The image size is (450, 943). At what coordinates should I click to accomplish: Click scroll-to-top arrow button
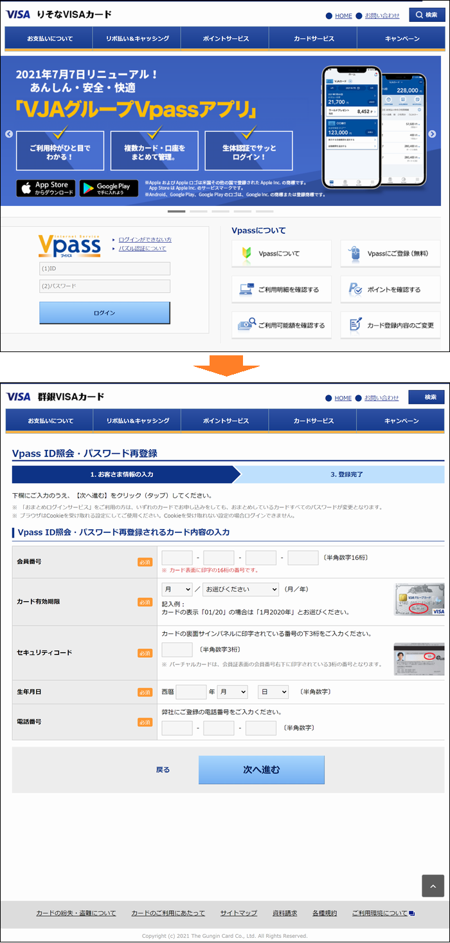tap(433, 886)
